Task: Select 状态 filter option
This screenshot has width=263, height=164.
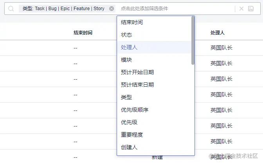Action: [x=154, y=35]
